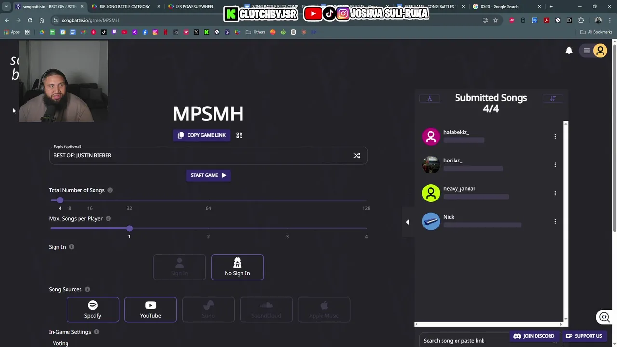
Task: Click the address bar URL songbattle.io/game/MPSMH
Action: coord(90,20)
